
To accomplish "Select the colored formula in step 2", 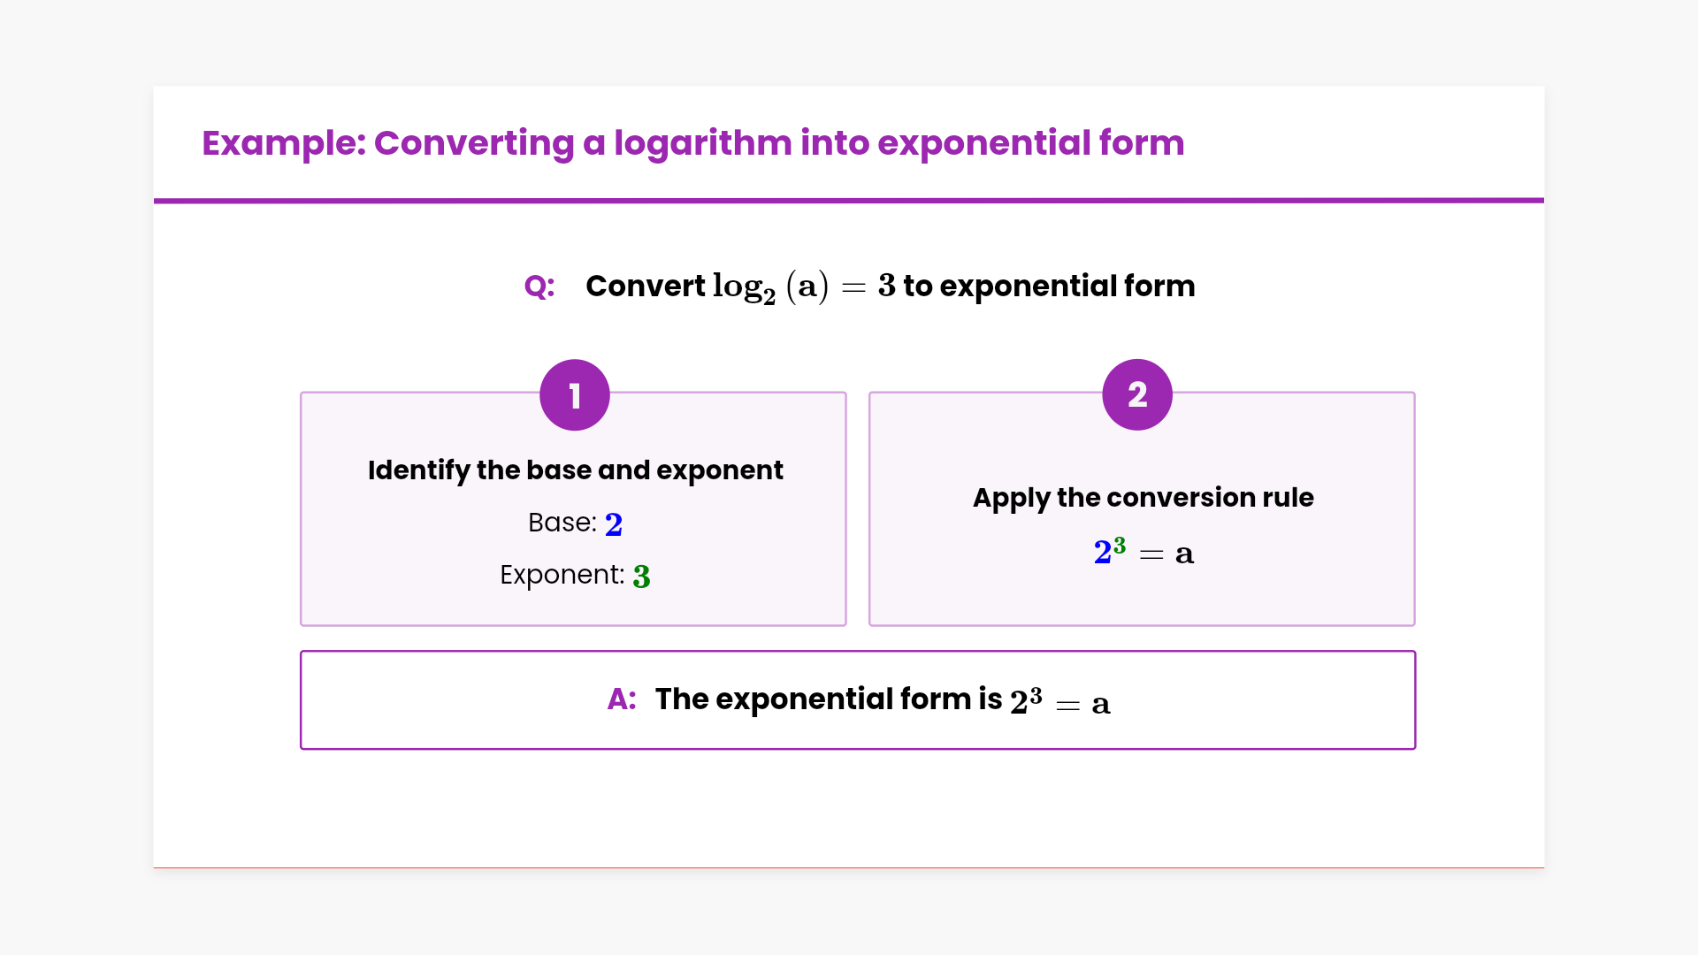I will (1143, 553).
